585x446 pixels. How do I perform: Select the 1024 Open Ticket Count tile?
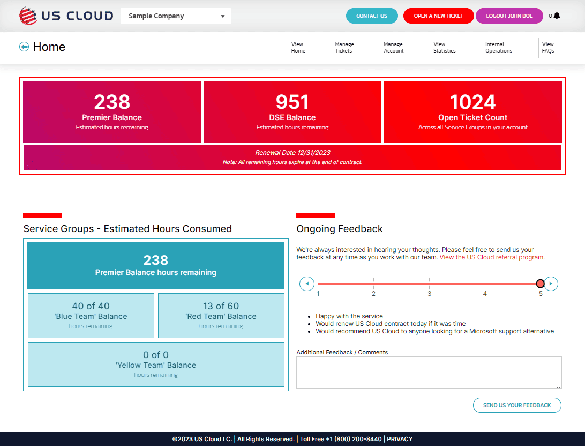[472, 111]
